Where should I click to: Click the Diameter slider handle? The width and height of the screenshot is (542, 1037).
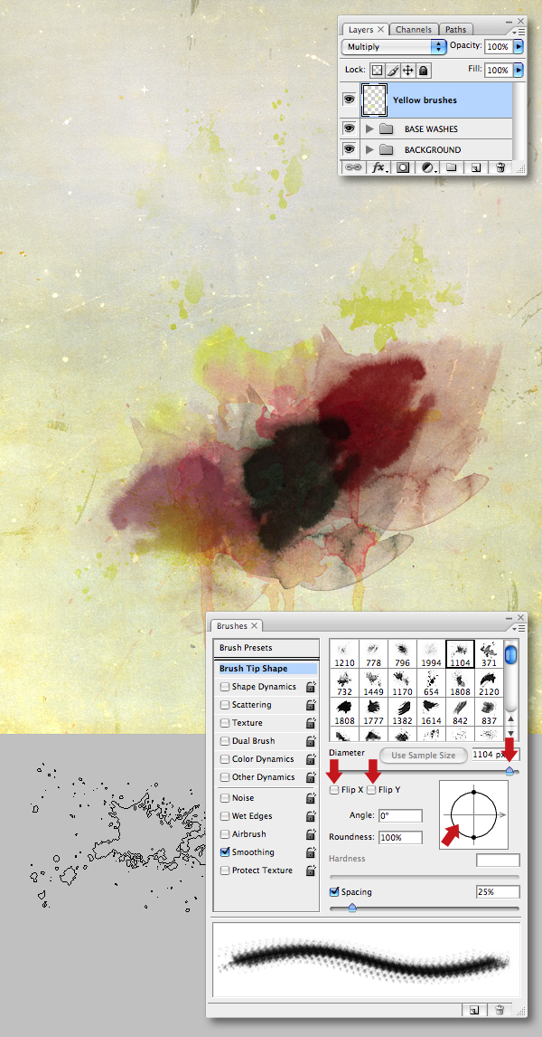[509, 771]
